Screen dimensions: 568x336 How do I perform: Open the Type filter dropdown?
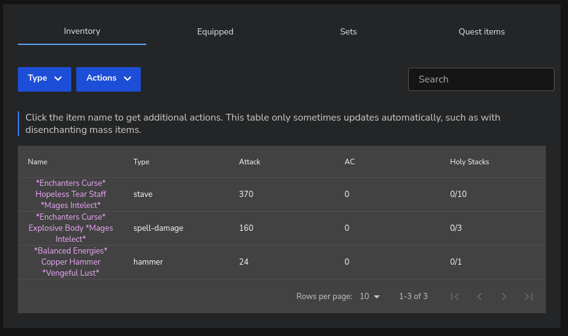coord(44,79)
